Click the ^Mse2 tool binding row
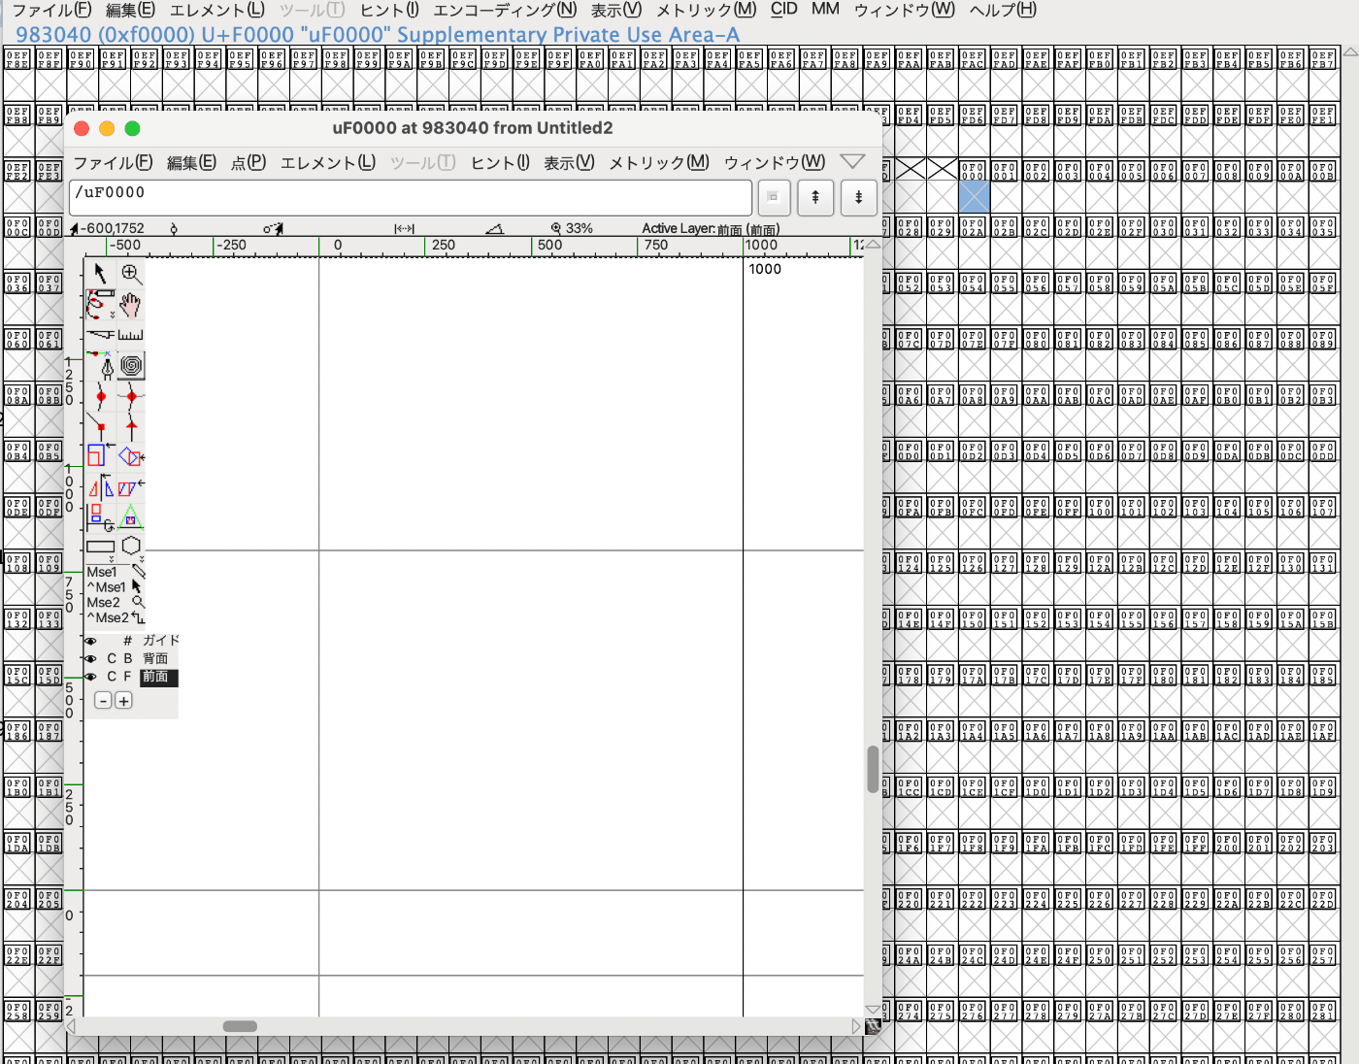The width and height of the screenshot is (1359, 1064). (x=116, y=617)
